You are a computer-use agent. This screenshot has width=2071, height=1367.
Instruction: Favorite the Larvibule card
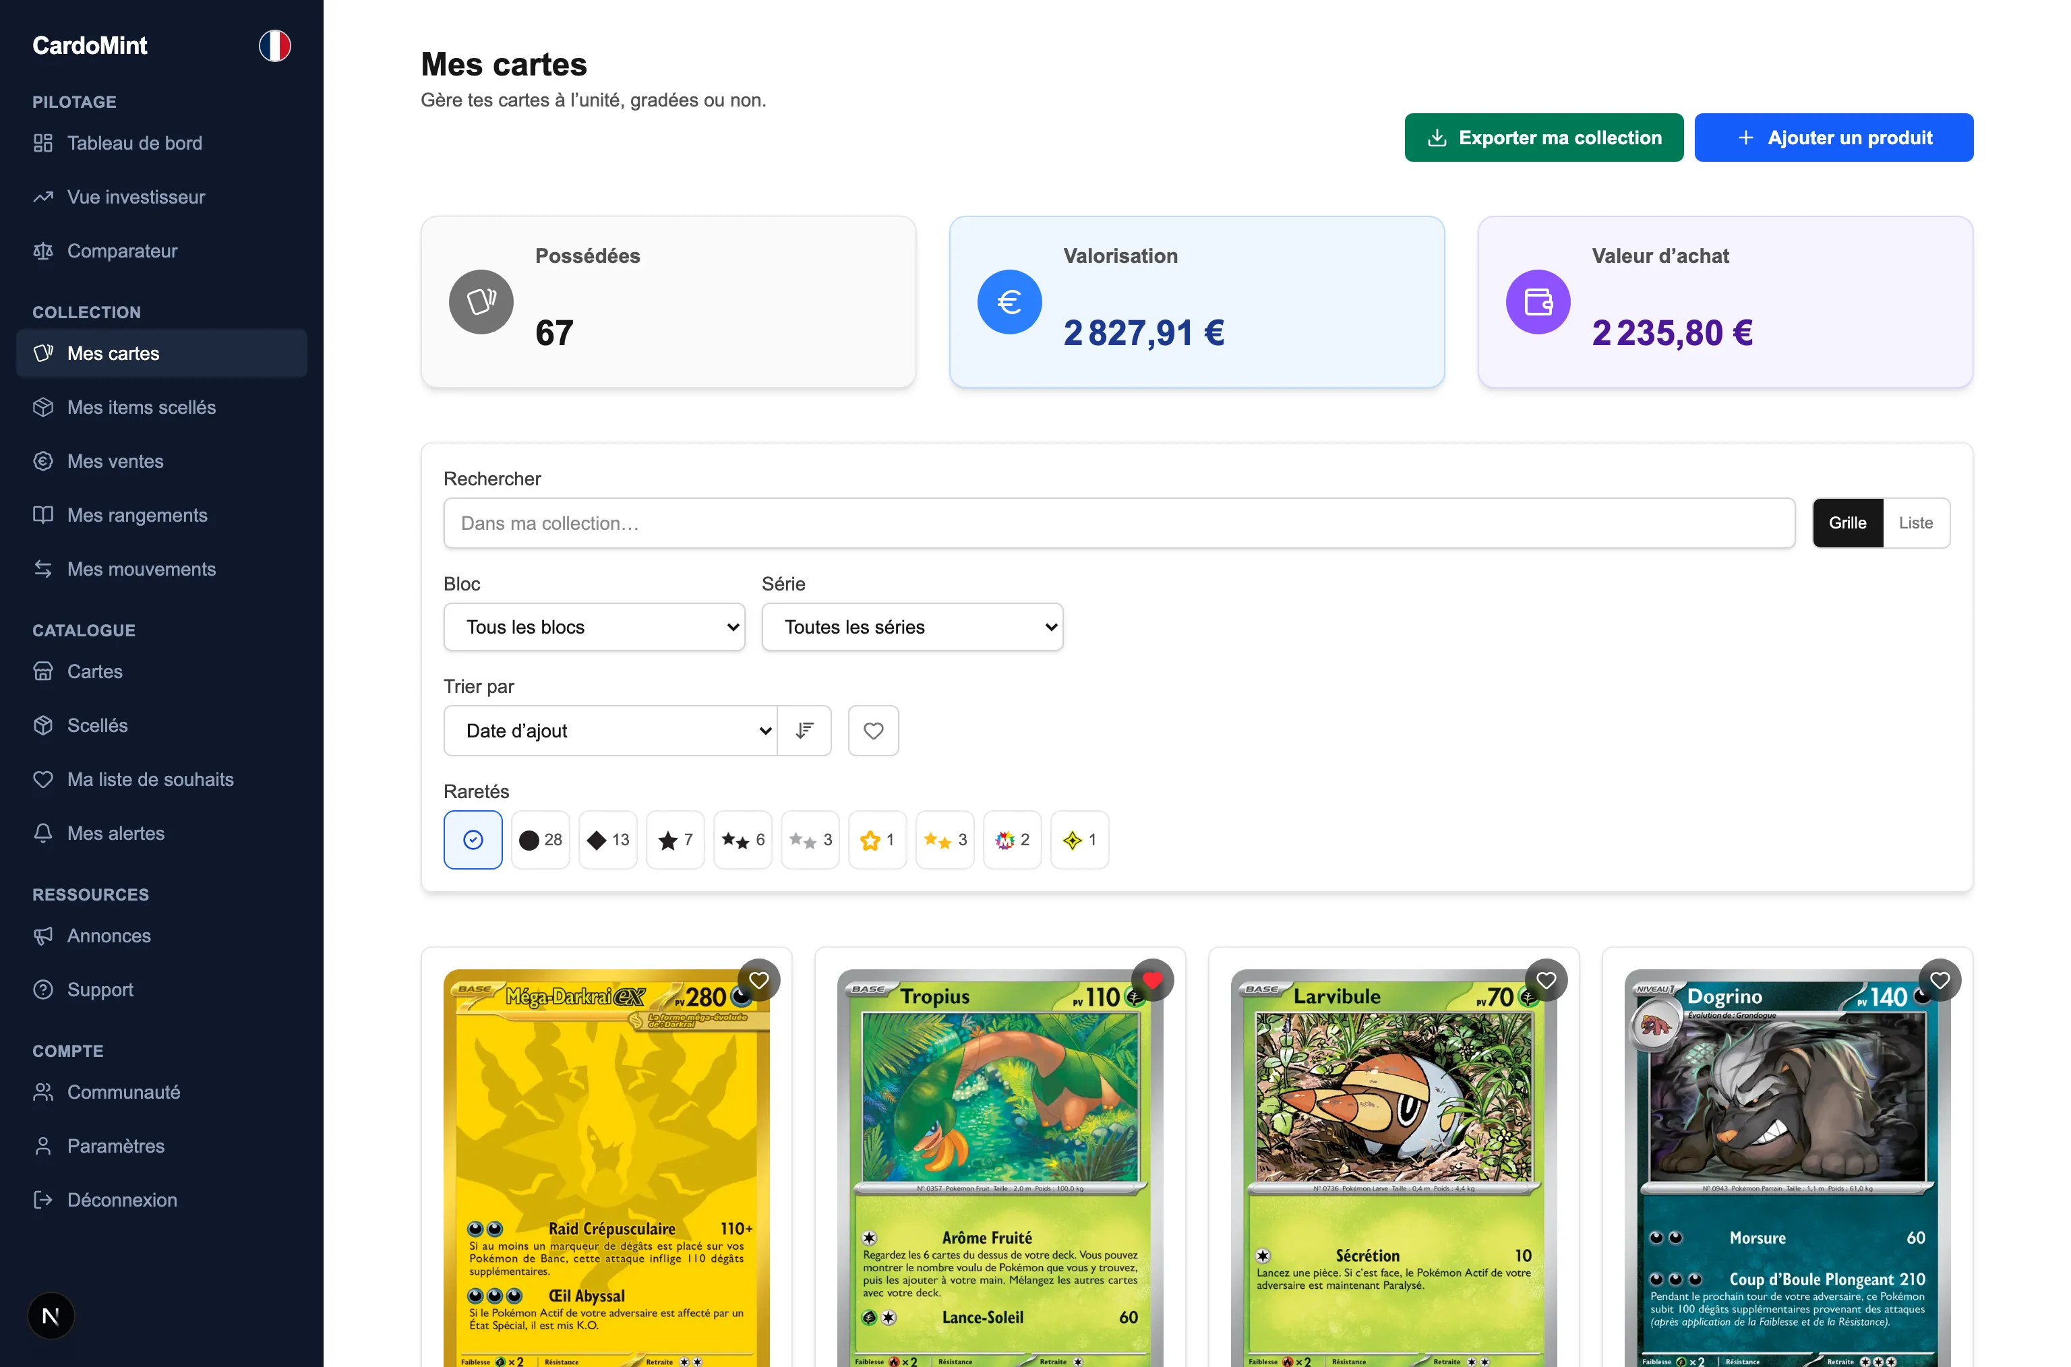tap(1546, 980)
